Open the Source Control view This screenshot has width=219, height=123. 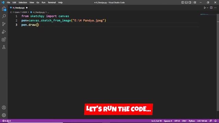coord(4,24)
